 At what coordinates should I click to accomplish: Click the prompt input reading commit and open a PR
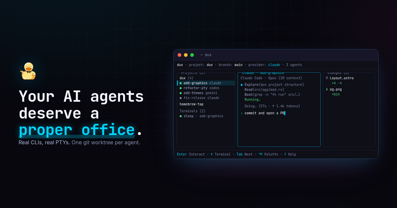tap(264, 113)
